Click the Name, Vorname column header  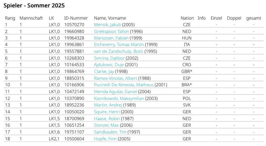click(110, 18)
